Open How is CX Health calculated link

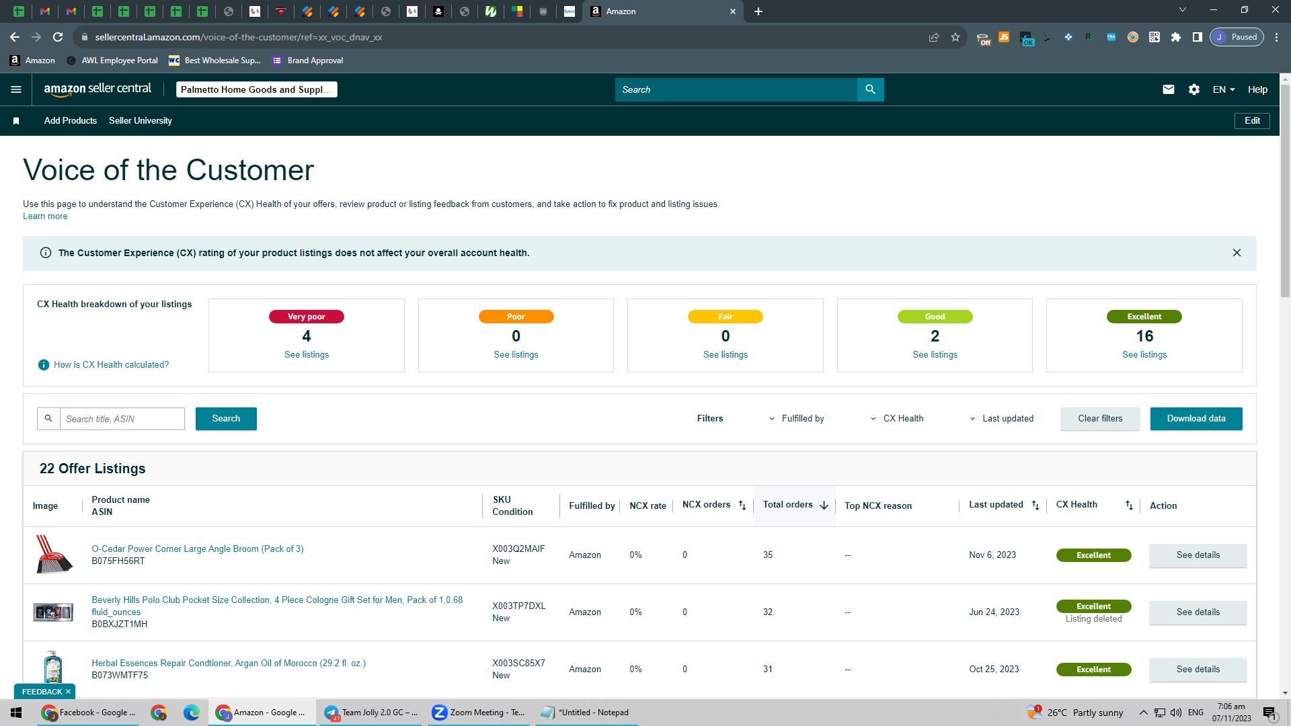112,365
